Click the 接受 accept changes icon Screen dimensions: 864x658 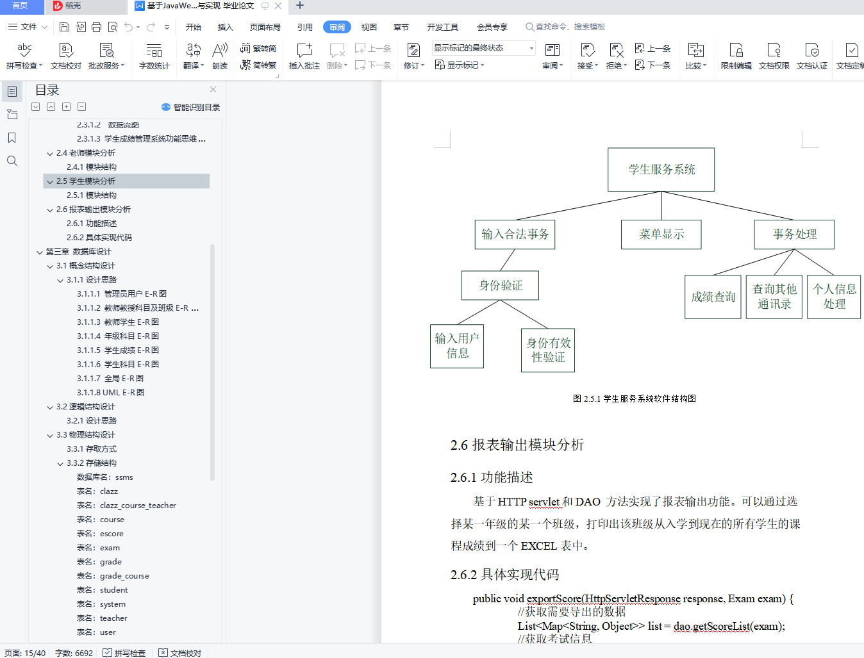(587, 50)
